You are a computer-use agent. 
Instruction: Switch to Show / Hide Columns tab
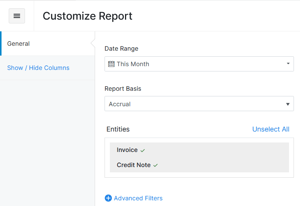coord(47,68)
